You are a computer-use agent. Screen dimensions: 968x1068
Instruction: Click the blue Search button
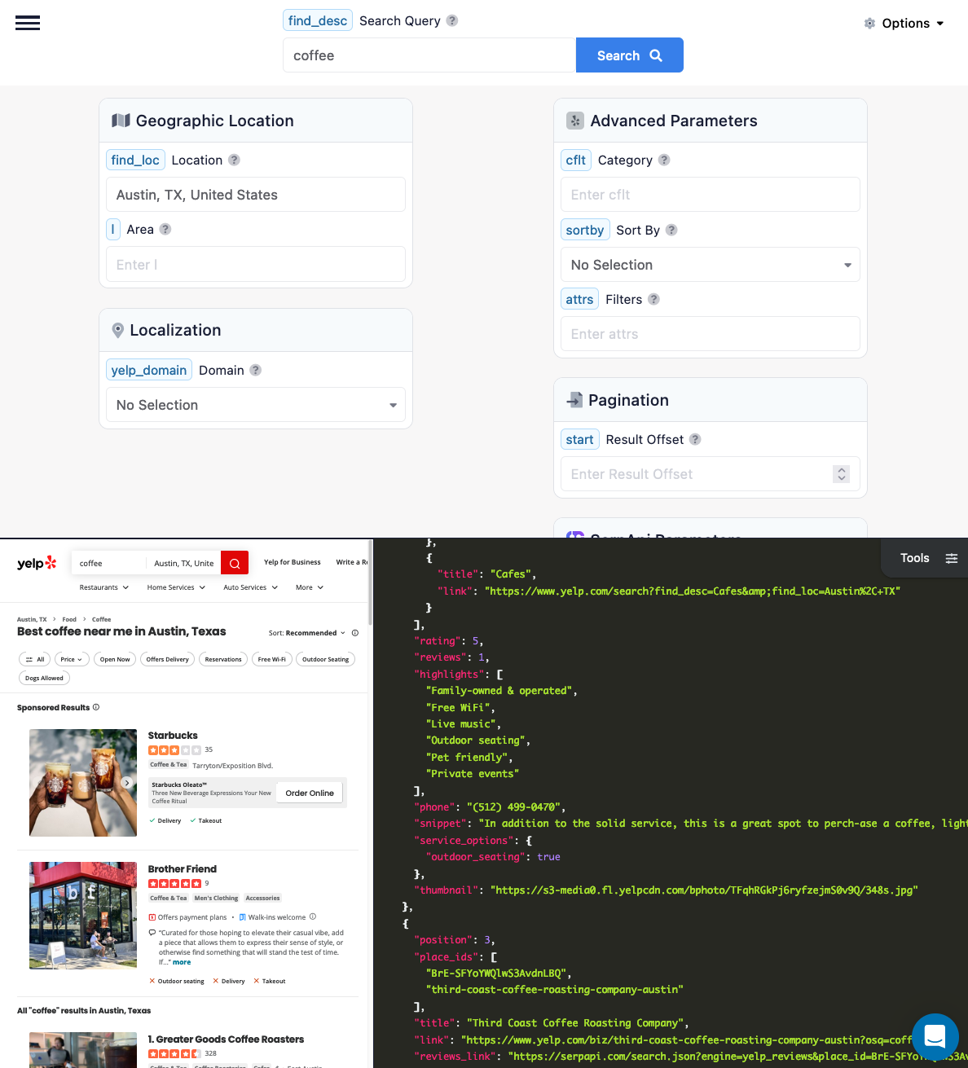pos(630,55)
